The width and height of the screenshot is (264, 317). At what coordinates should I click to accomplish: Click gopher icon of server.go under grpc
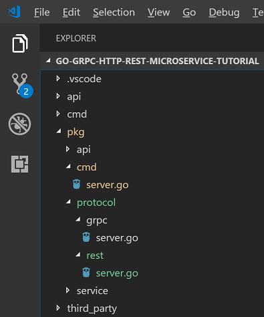point(86,237)
